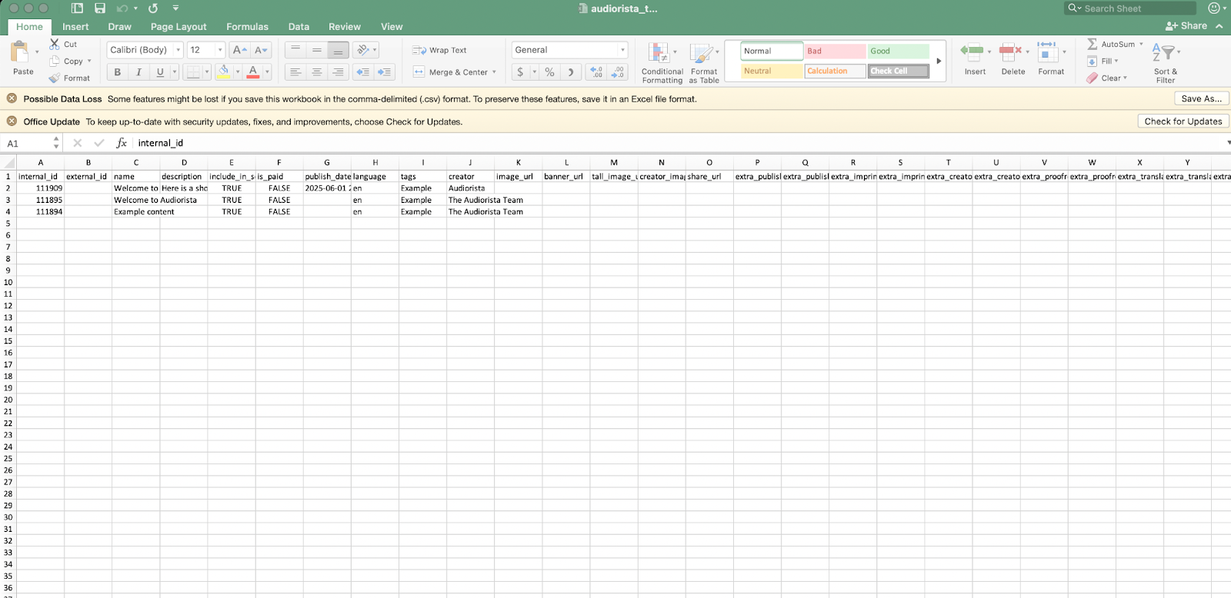Click the Paste clipboard icon
Image resolution: width=1231 pixels, height=598 pixels.
point(19,52)
